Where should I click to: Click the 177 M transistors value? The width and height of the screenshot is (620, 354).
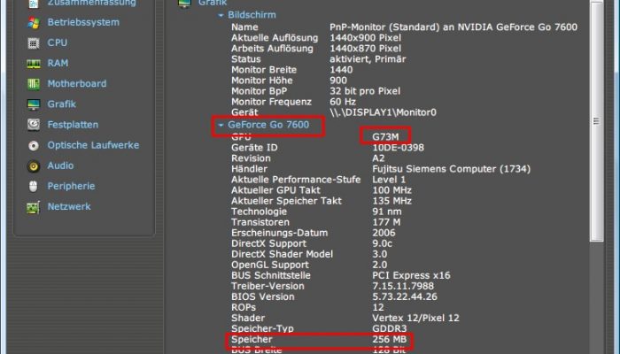[386, 222]
